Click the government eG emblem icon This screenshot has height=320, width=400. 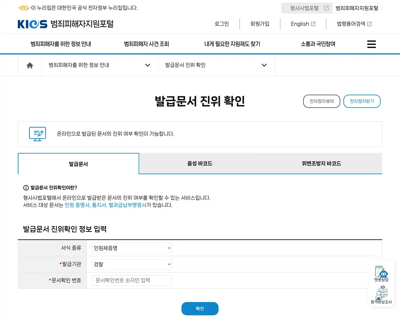pyautogui.click(x=24, y=8)
